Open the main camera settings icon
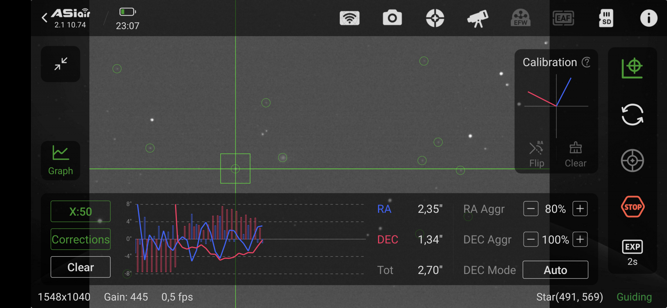 click(392, 18)
